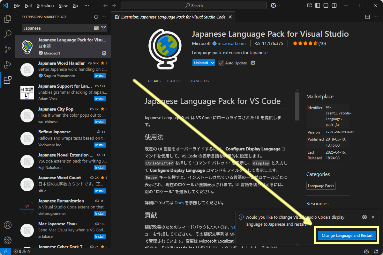Click Change Language and Restart

click(347, 235)
